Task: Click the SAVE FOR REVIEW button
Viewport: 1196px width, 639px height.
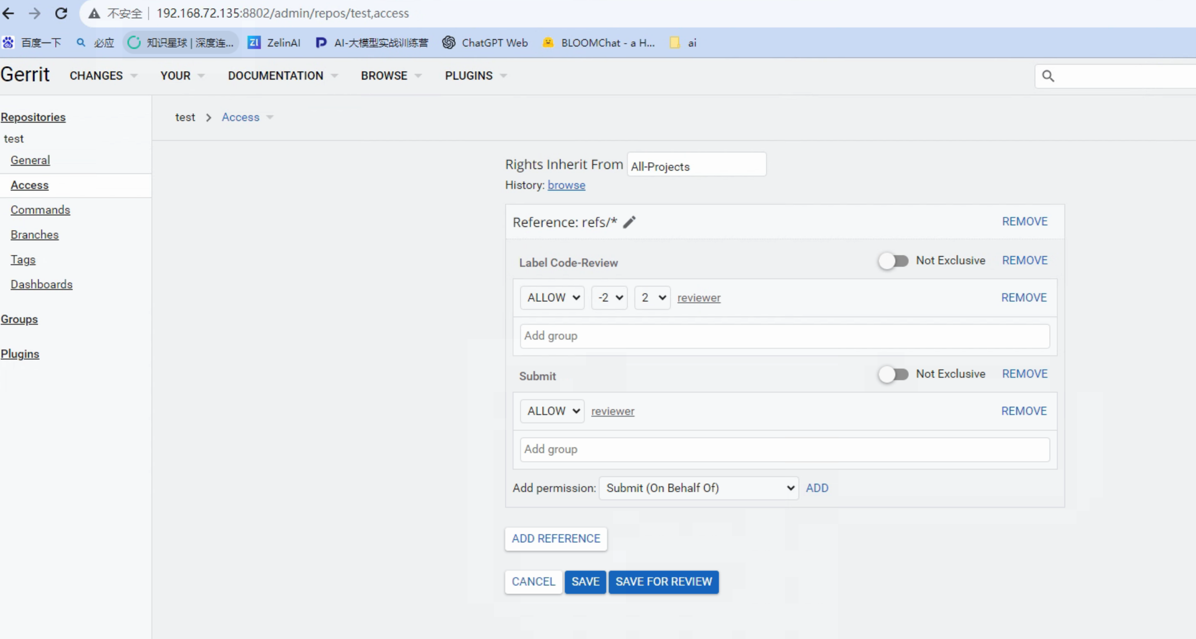Action: (x=663, y=582)
